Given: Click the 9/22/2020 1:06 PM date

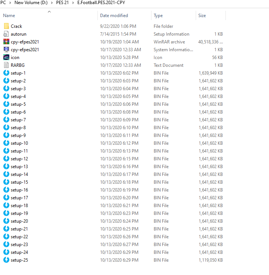Looking at the screenshot, I should (118, 26).
